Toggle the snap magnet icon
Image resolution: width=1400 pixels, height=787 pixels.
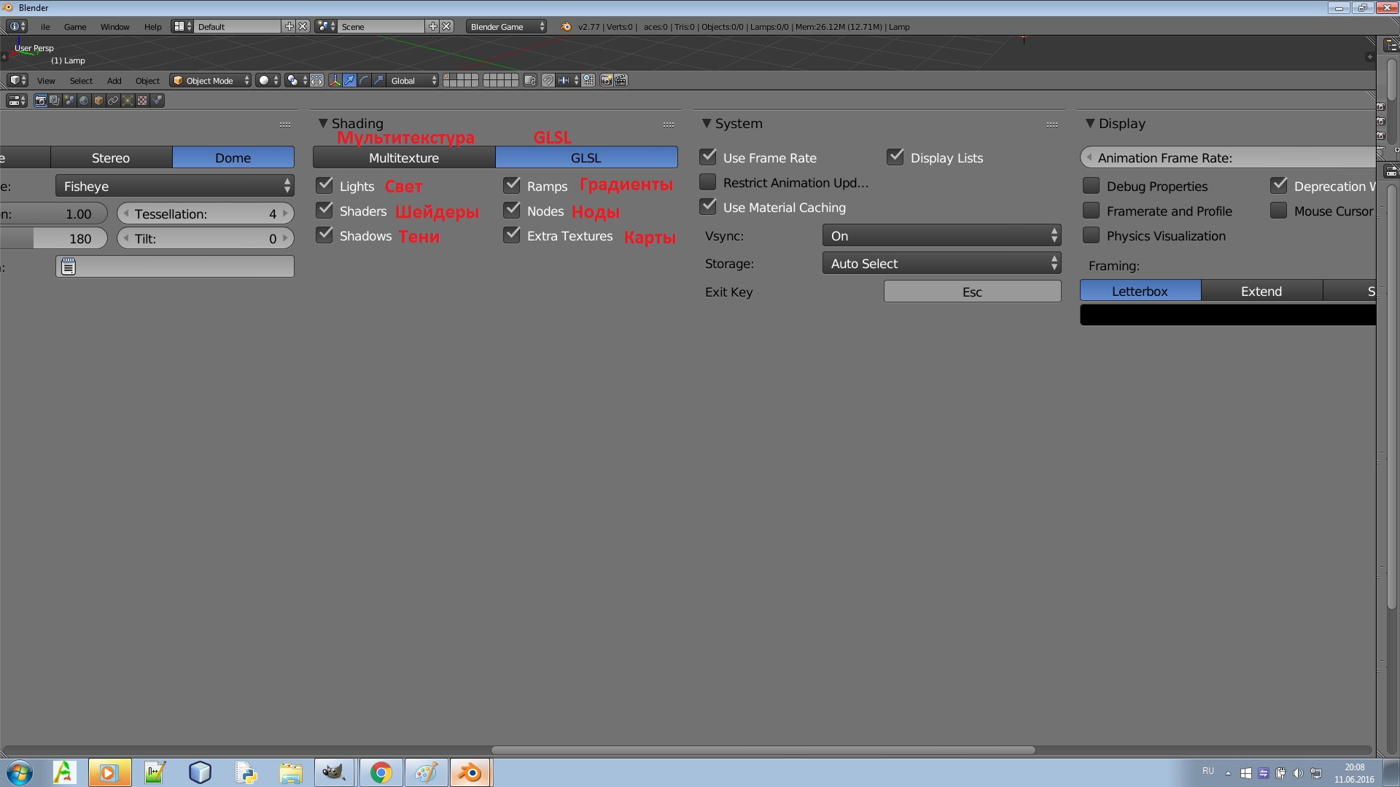[548, 80]
